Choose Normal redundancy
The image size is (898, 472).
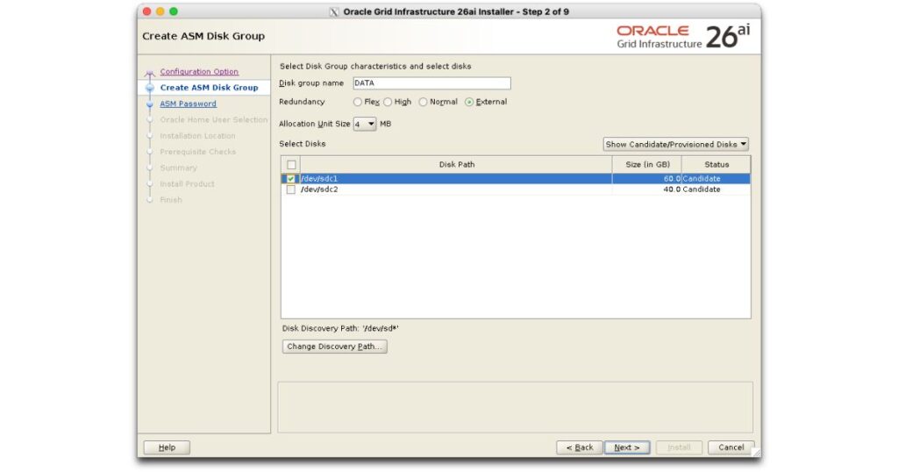(423, 102)
